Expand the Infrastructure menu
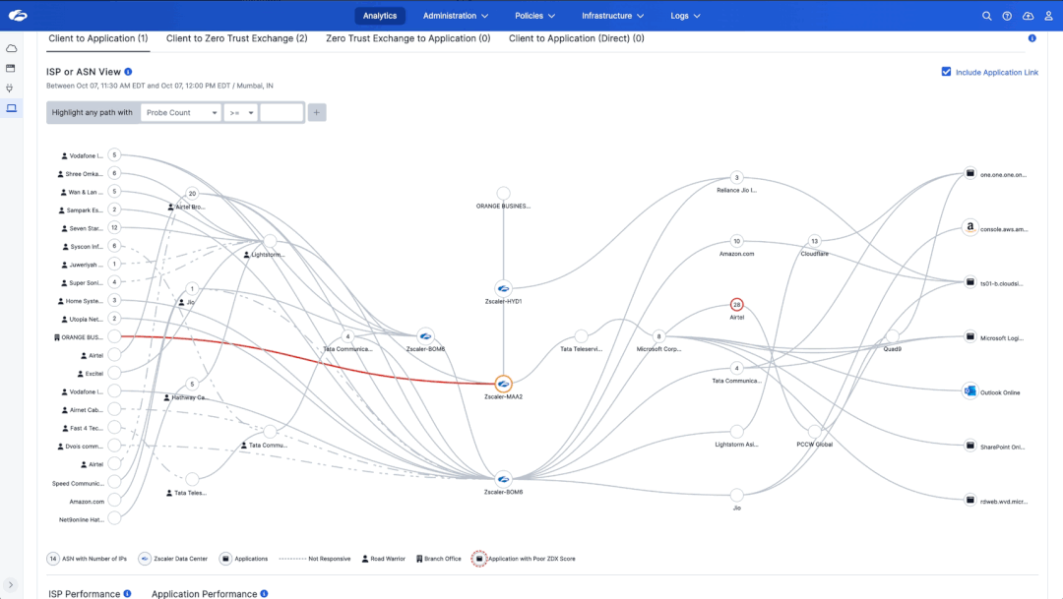The image size is (1063, 599). pyautogui.click(x=611, y=16)
